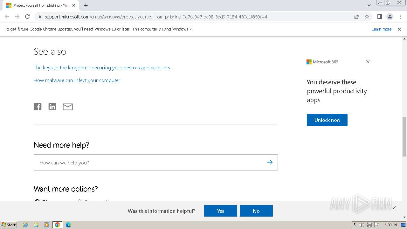The height and width of the screenshot is (229, 407).
Task: Open network status tray icon
Action: click(369, 225)
